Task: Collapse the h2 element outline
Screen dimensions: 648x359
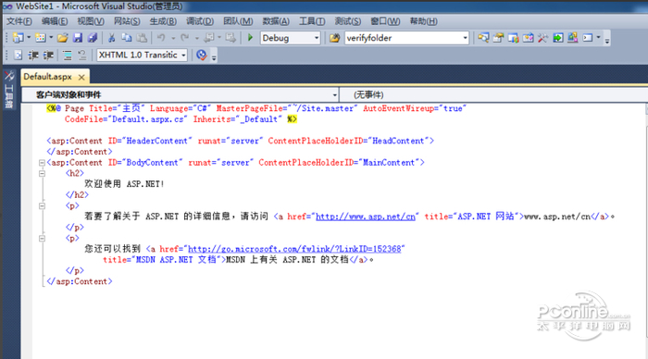Action: click(42, 174)
